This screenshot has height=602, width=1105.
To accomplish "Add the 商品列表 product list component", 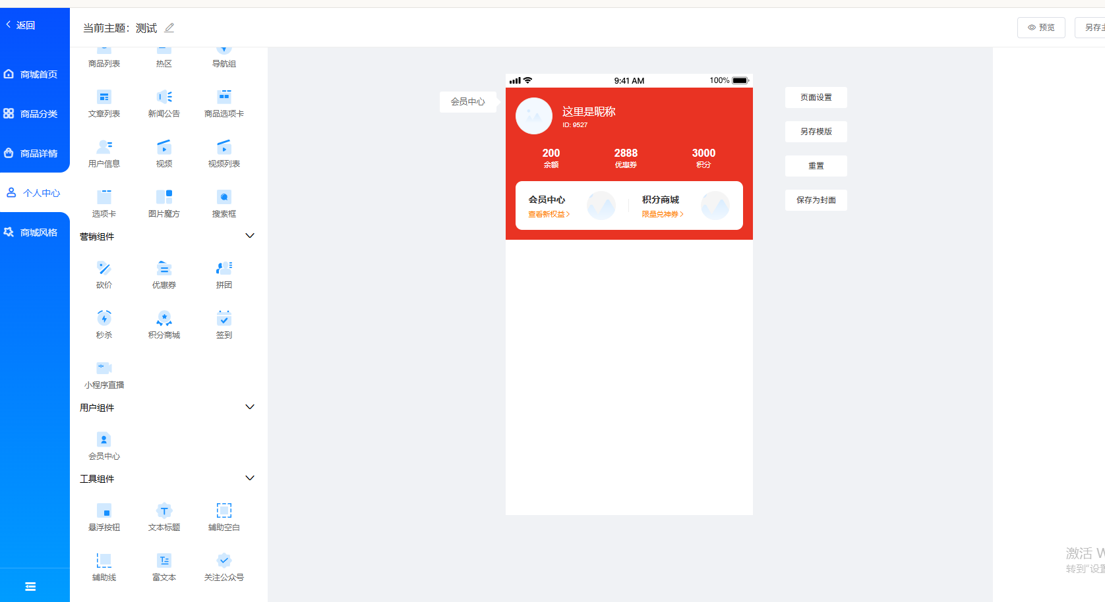I will tap(104, 58).
